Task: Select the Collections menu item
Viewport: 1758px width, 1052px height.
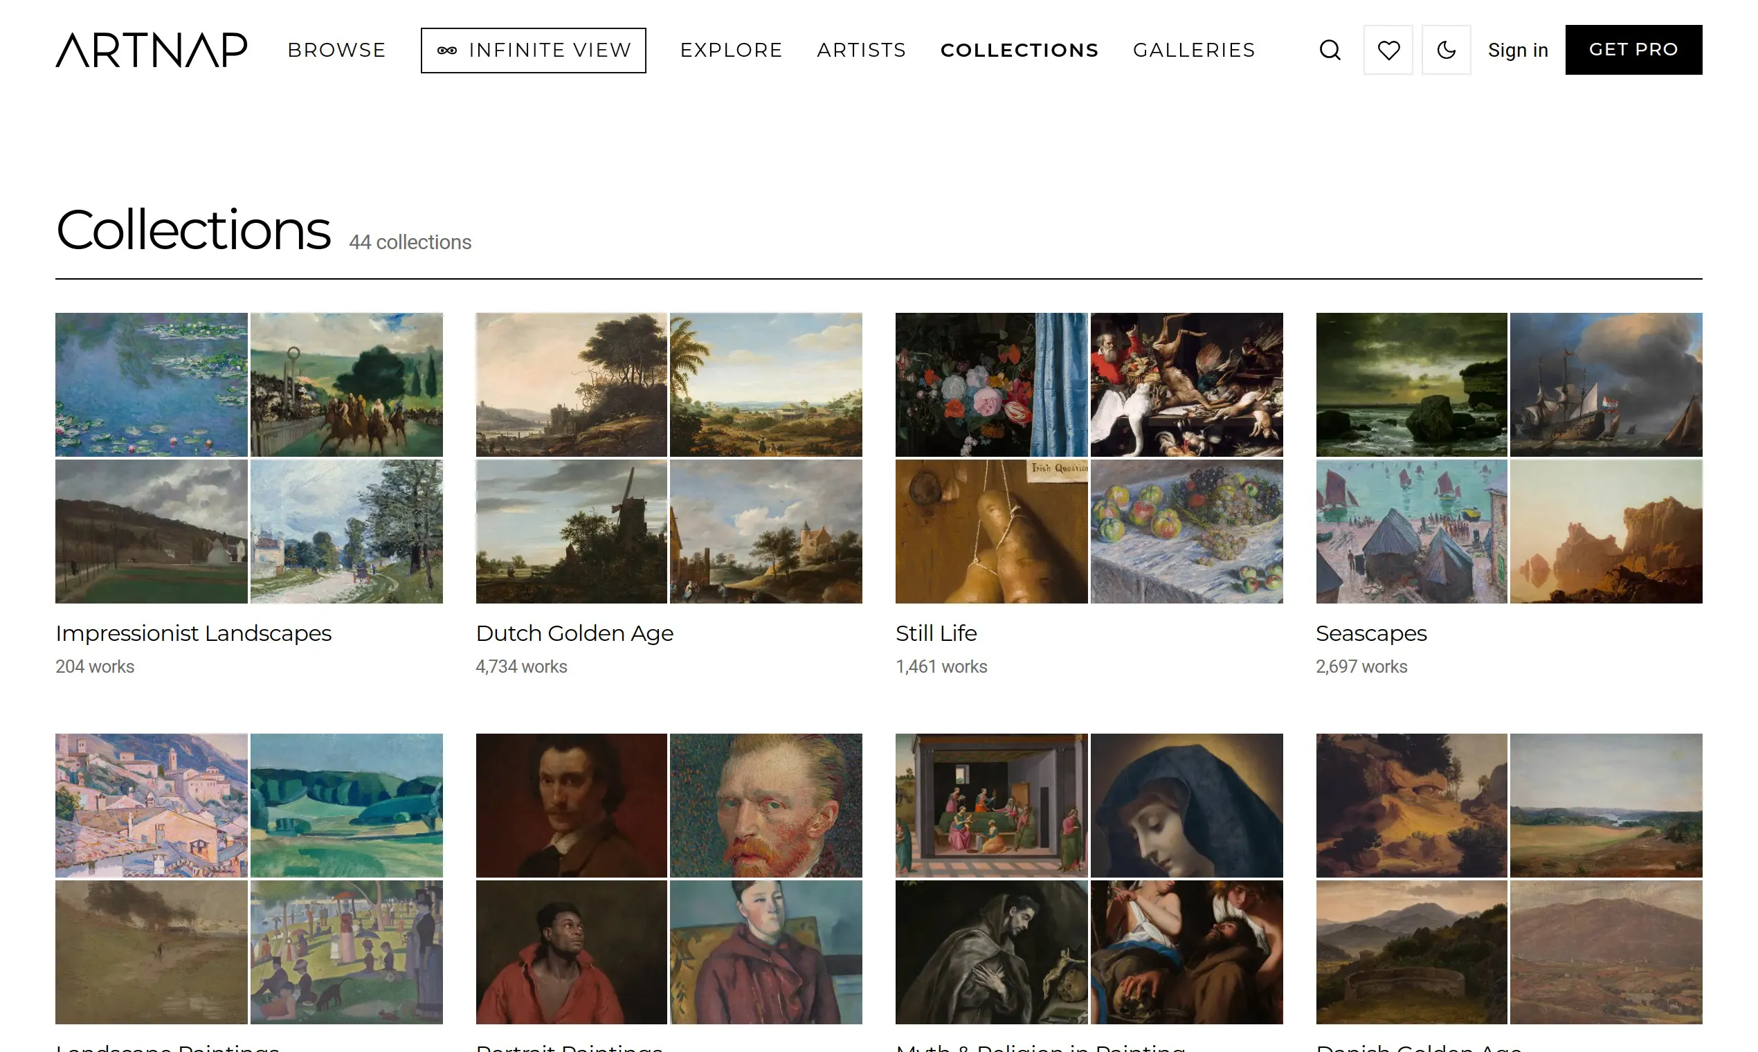Action: 1020,51
